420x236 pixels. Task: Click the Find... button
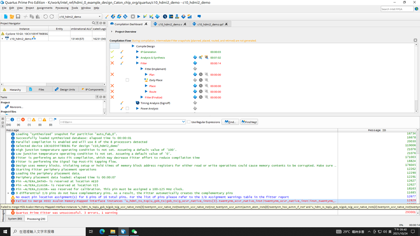pyautogui.click(x=230, y=122)
